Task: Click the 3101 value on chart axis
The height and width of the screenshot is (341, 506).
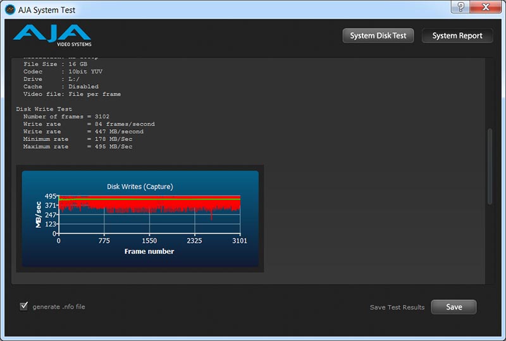Action: tap(240, 240)
